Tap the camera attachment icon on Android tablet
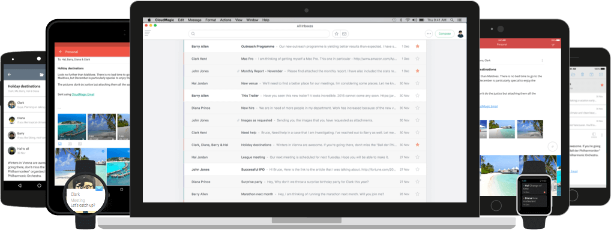The image size is (611, 230). point(70,144)
